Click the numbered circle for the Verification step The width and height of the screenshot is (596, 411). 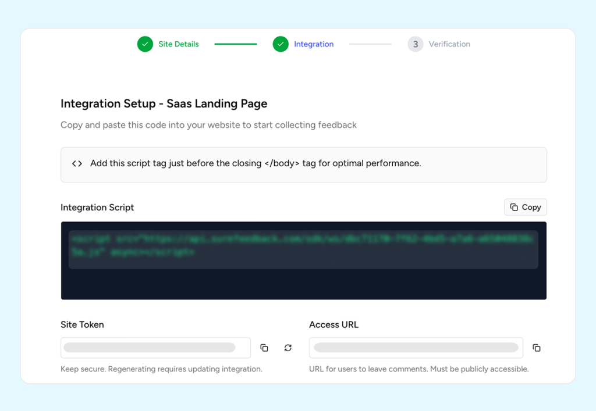point(415,44)
